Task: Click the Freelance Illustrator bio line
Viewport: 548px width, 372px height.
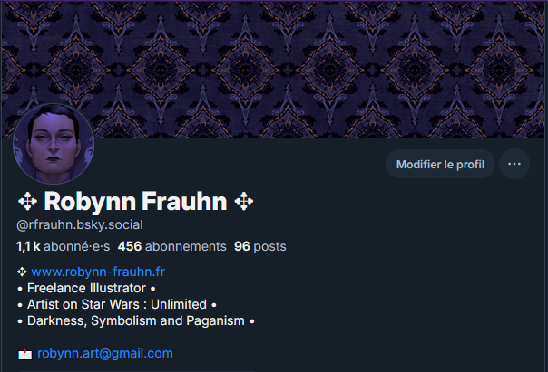Action: [86, 288]
